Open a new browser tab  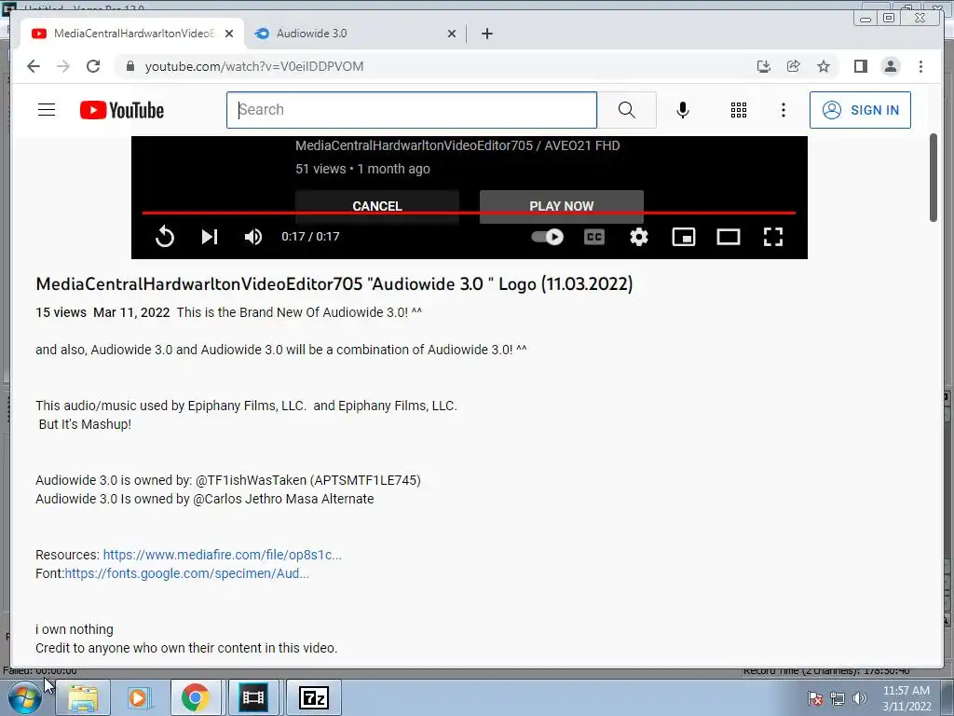tap(486, 34)
